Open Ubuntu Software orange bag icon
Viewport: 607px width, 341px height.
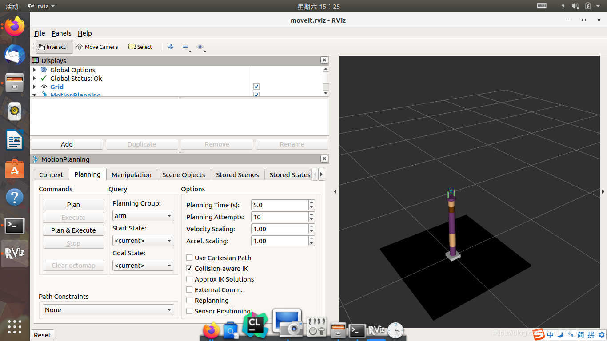coord(15,169)
